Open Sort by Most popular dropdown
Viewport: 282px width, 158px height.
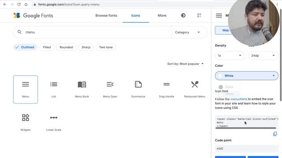click(186, 64)
